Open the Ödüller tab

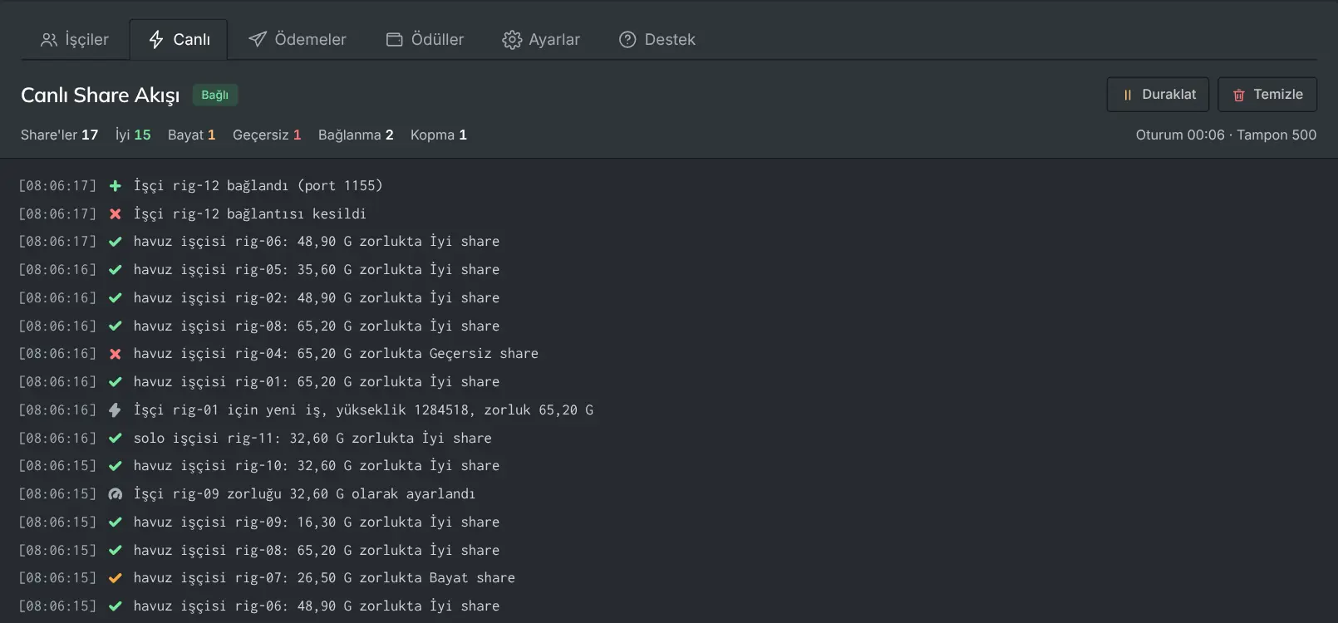click(425, 40)
